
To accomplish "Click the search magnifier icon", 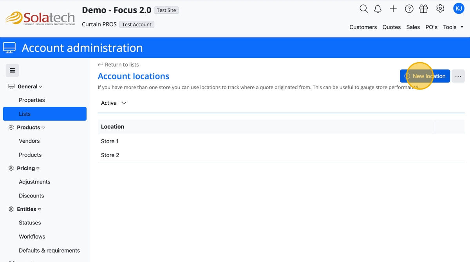I will (363, 9).
